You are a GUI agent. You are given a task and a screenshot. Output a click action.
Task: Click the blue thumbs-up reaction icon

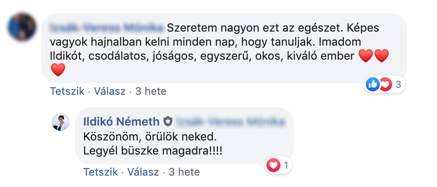point(372,85)
